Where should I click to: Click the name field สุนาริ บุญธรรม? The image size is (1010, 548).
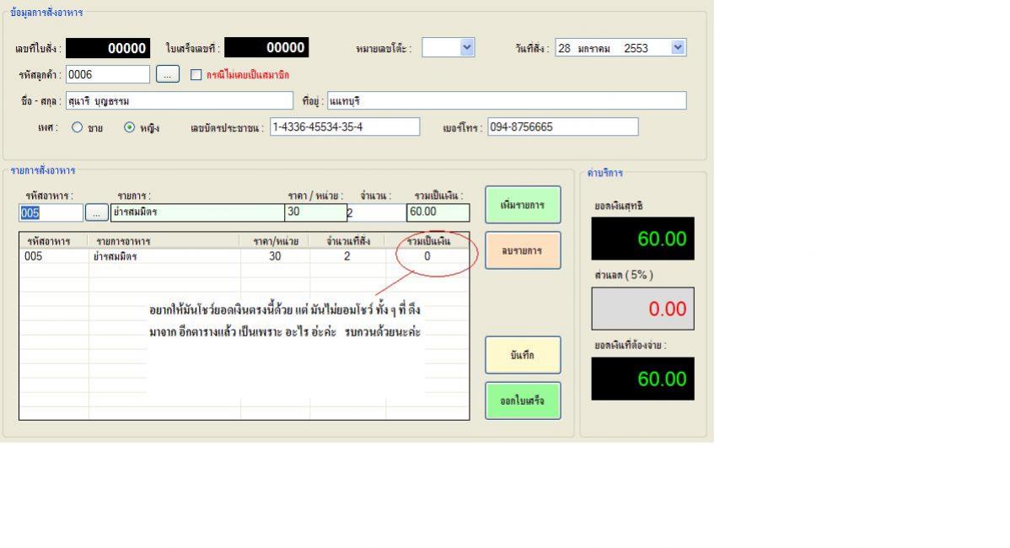(179, 101)
